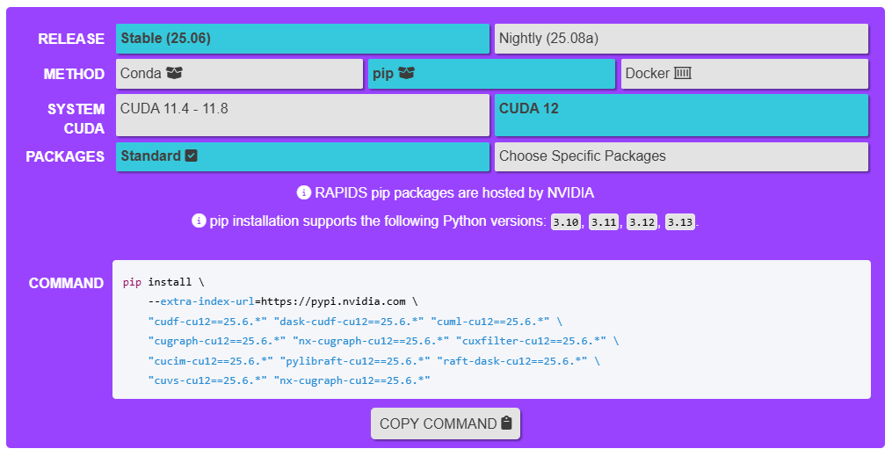Choose Conda install method
Image resolution: width=892 pixels, height=456 pixels.
240,74
